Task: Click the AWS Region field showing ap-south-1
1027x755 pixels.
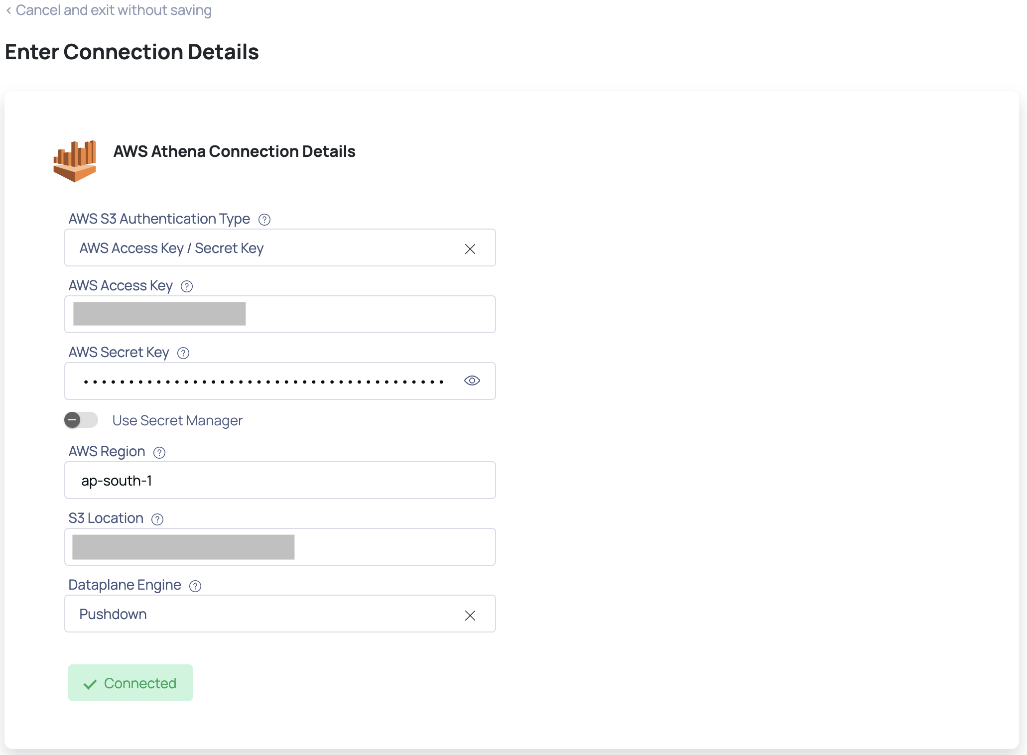Action: [280, 480]
